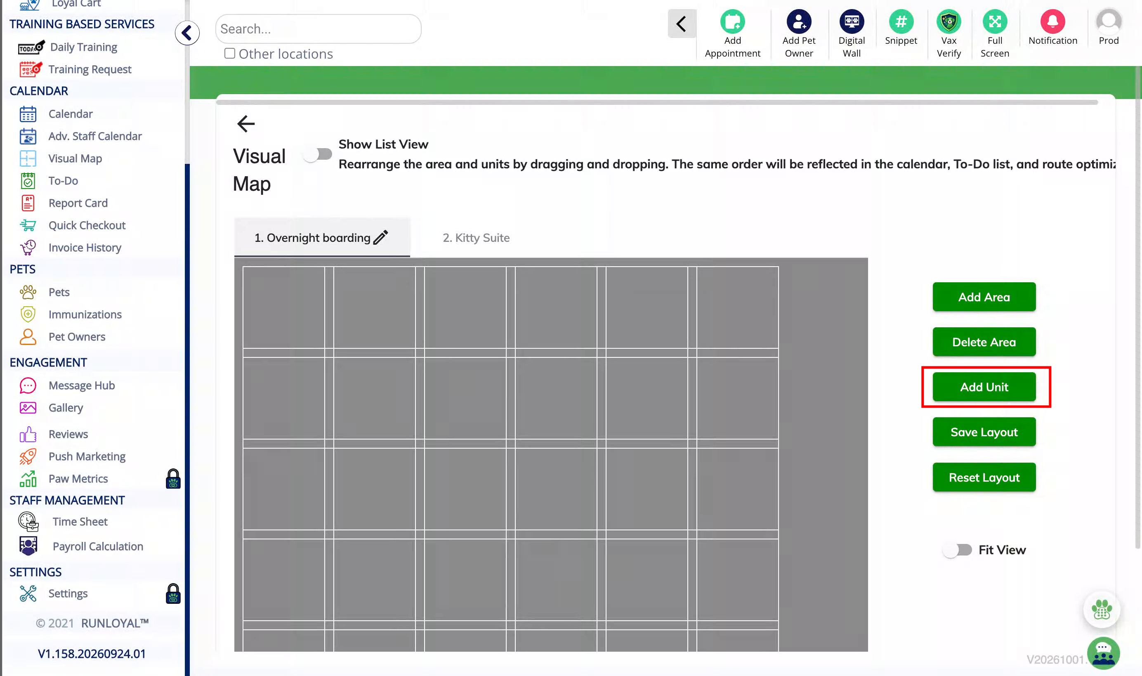
Task: Switch to the Kitty Suite tab
Action: tap(476, 237)
